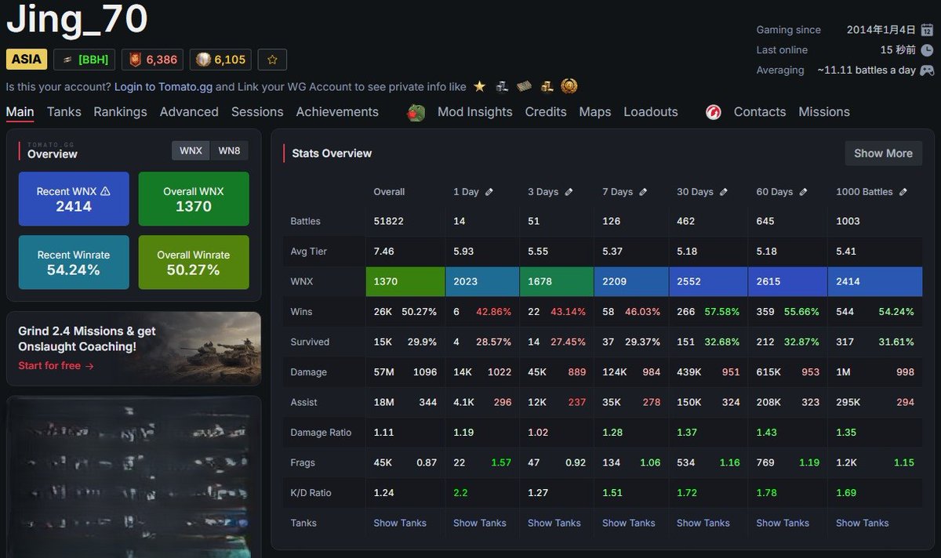Click the blue Recent WNX 2414 card
Screen dimensions: 941x558
(74, 199)
